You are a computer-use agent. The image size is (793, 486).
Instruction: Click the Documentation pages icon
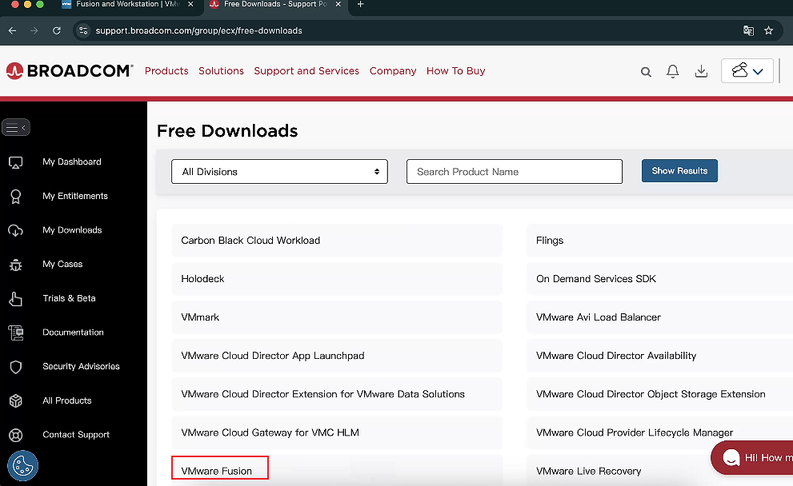coord(16,333)
